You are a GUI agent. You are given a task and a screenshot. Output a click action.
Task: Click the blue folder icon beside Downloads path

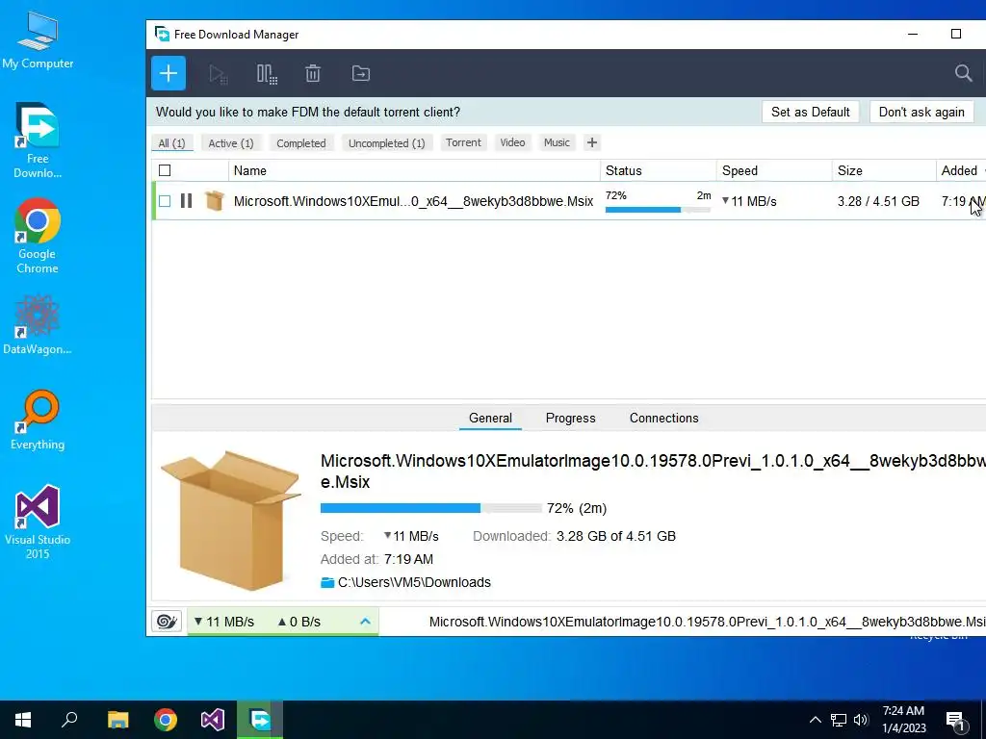327,582
